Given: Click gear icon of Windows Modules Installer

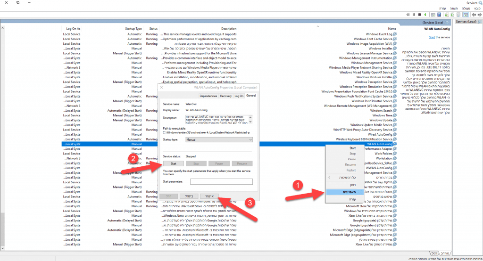Looking at the screenshot, I should click(395, 77).
